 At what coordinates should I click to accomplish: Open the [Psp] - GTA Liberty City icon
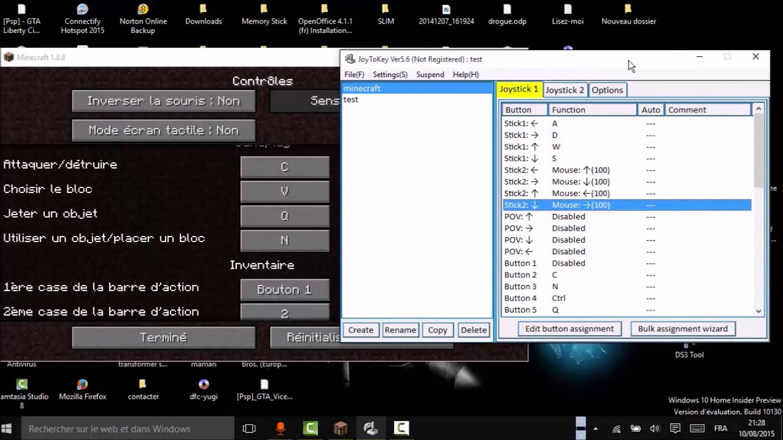tap(21, 17)
